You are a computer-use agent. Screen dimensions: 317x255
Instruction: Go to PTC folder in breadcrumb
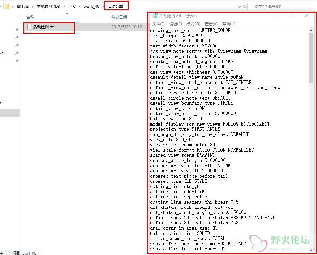72,7
